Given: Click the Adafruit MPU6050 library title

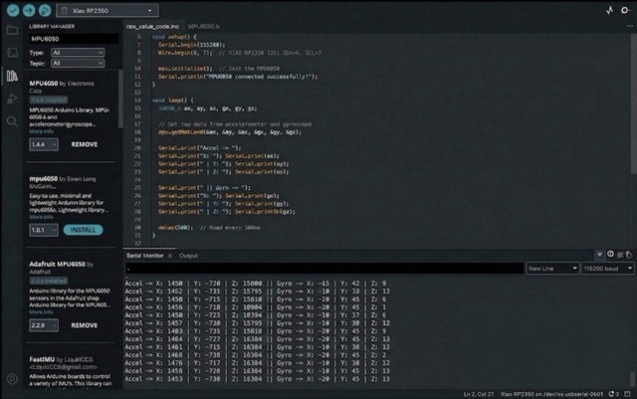Looking at the screenshot, I should 58,264.
